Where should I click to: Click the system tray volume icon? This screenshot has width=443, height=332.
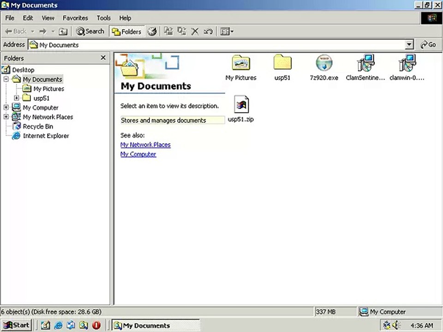click(396, 325)
